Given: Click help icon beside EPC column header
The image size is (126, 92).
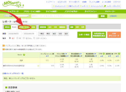Looking at the screenshot, I should 119,54.
